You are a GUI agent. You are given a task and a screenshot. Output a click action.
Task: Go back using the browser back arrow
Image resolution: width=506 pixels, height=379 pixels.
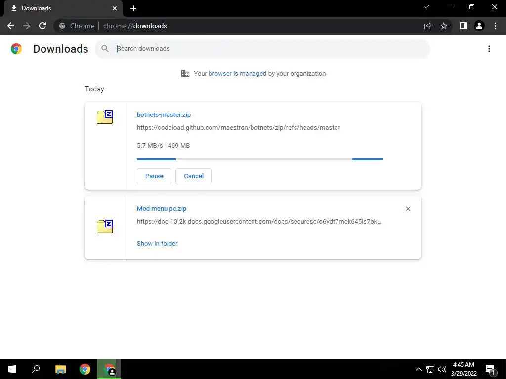(x=11, y=26)
